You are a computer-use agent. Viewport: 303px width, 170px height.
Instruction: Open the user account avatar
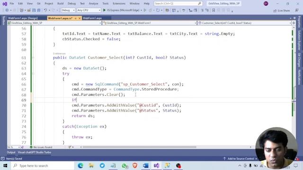click(x=266, y=3)
